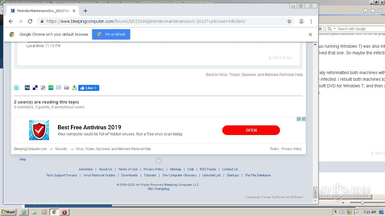Download this topic
The height and width of the screenshot is (216, 385).
click(x=74, y=88)
